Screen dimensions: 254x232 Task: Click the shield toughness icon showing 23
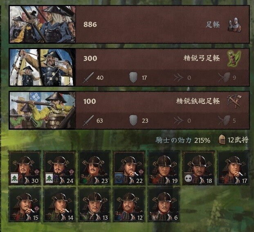pos(133,120)
